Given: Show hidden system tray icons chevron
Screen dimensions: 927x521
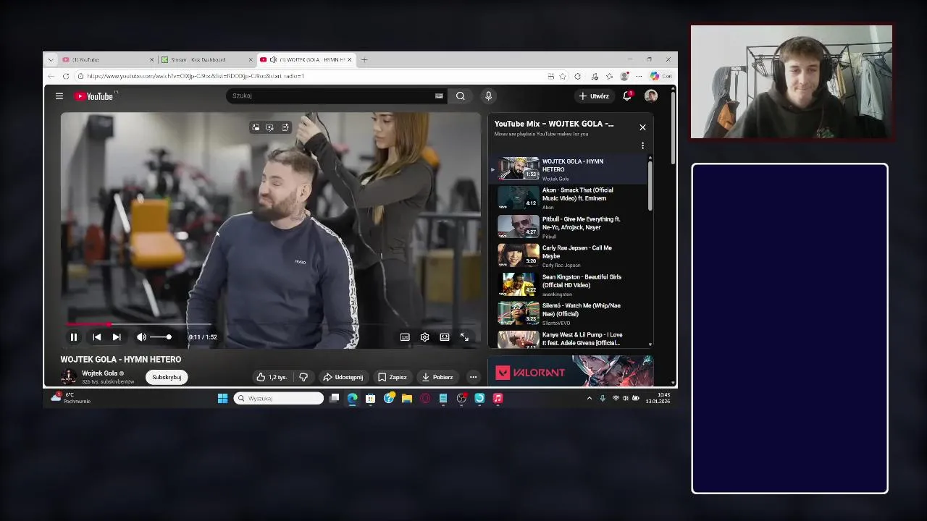Looking at the screenshot, I should coord(589,398).
